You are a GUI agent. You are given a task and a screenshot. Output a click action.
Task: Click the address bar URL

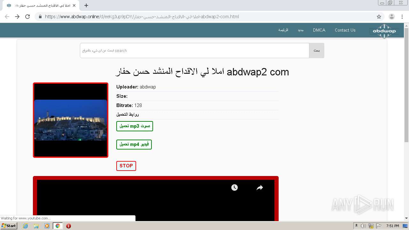tap(142, 17)
